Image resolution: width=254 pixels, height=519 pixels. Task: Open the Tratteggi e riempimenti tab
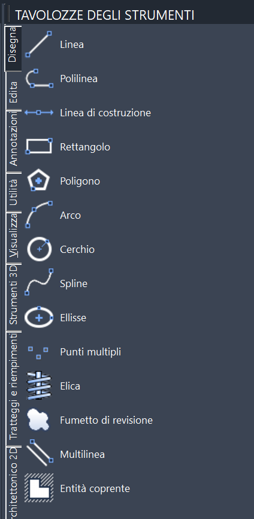[x=14, y=388]
